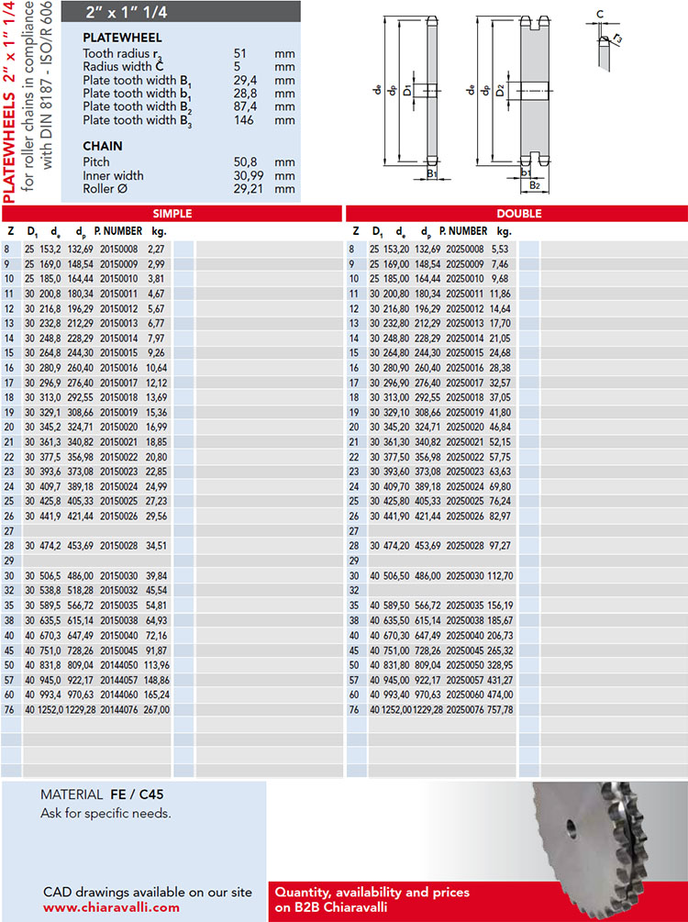Select weight 474,00 in DOUBLE table
688x922 pixels.
pyautogui.click(x=500, y=695)
